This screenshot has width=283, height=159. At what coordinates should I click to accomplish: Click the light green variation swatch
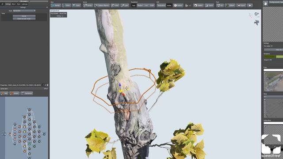click(279, 57)
